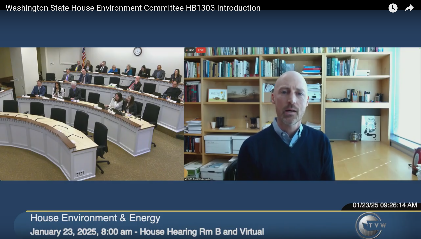Screen dimensions: 421x239
Task: Click the Watch later clock icon
Action: click(393, 8)
